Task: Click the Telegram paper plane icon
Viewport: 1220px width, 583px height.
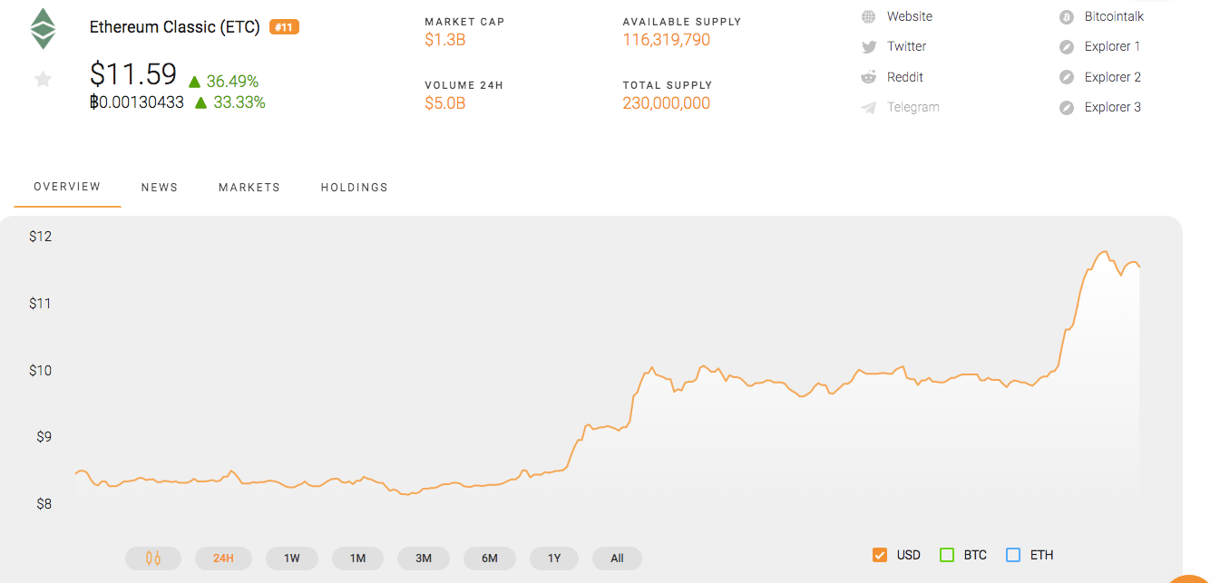Action: point(869,107)
